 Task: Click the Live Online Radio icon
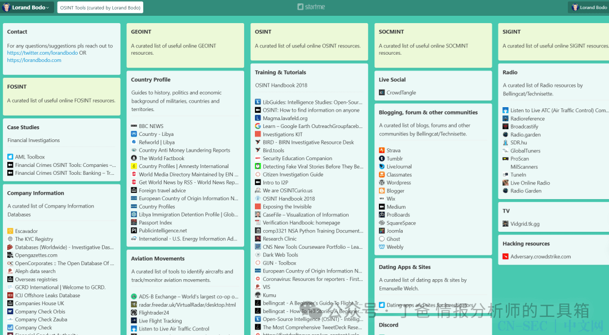[505, 183]
